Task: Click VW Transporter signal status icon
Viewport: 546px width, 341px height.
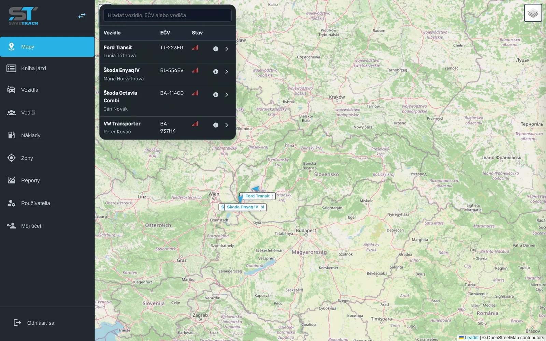Action: click(x=195, y=124)
